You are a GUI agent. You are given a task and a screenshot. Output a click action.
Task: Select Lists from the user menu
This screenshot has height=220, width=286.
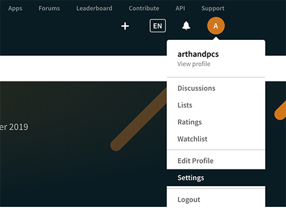point(216,105)
